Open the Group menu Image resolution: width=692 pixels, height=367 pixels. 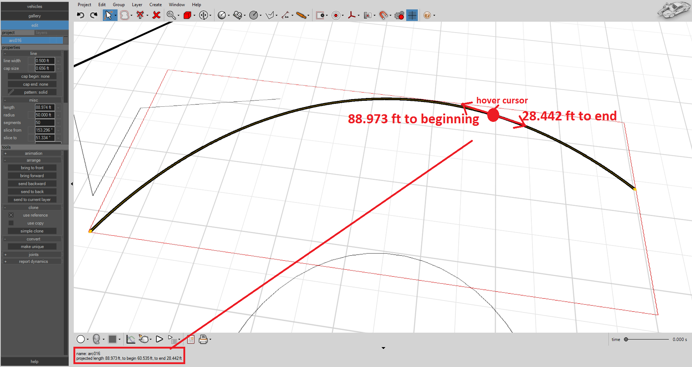point(119,5)
